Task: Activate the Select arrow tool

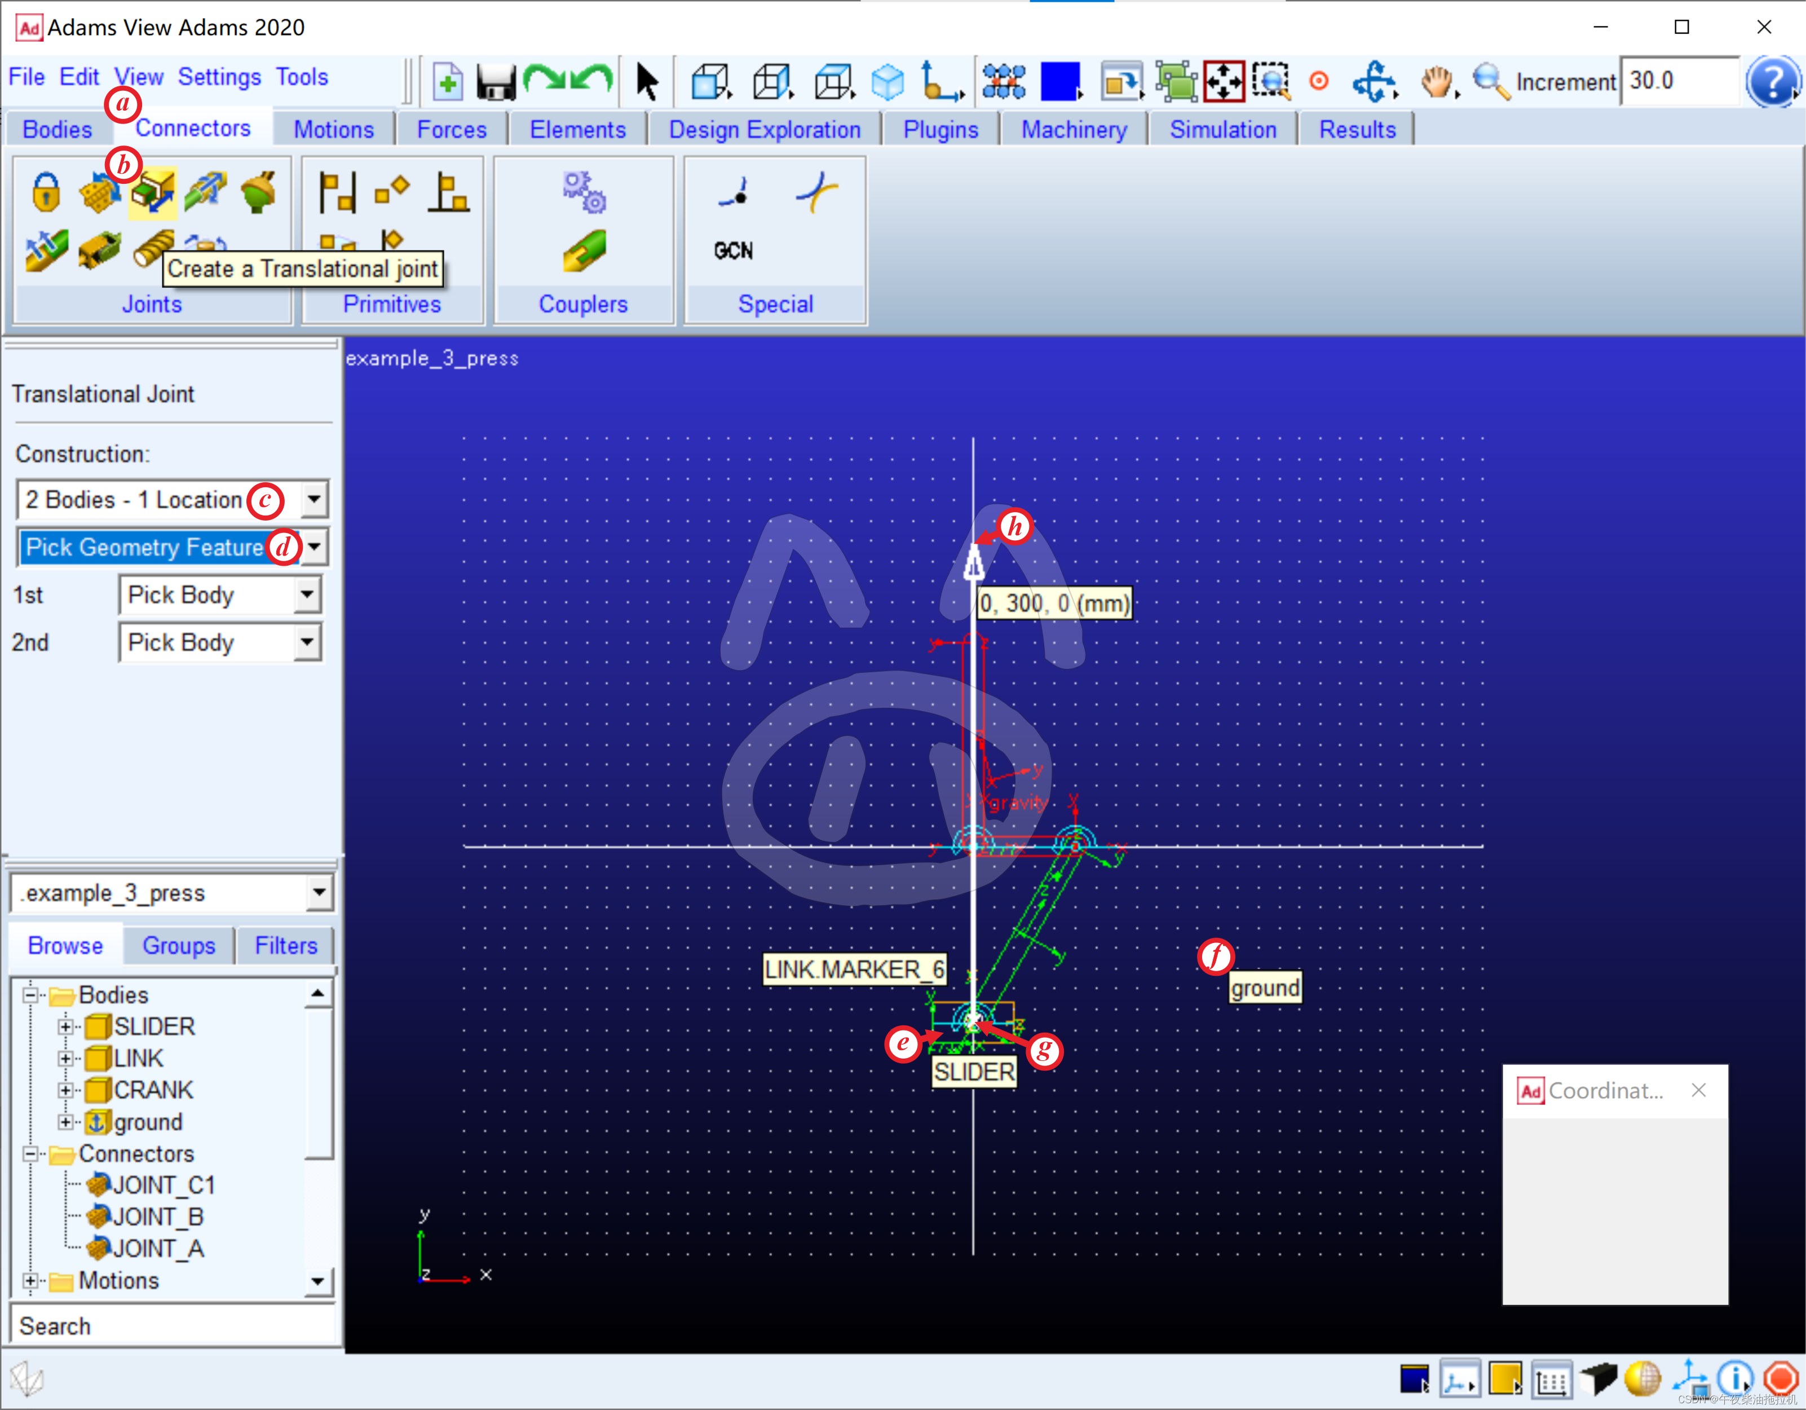Action: pyautogui.click(x=647, y=82)
